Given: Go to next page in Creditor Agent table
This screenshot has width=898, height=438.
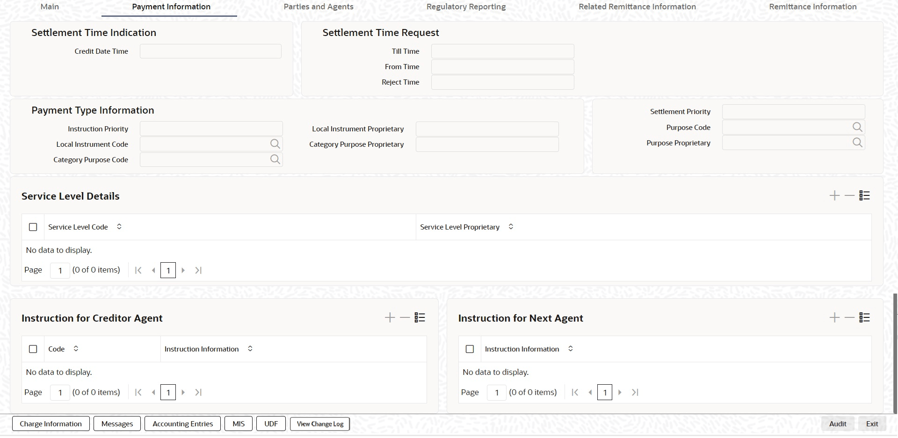Looking at the screenshot, I should [x=183, y=393].
